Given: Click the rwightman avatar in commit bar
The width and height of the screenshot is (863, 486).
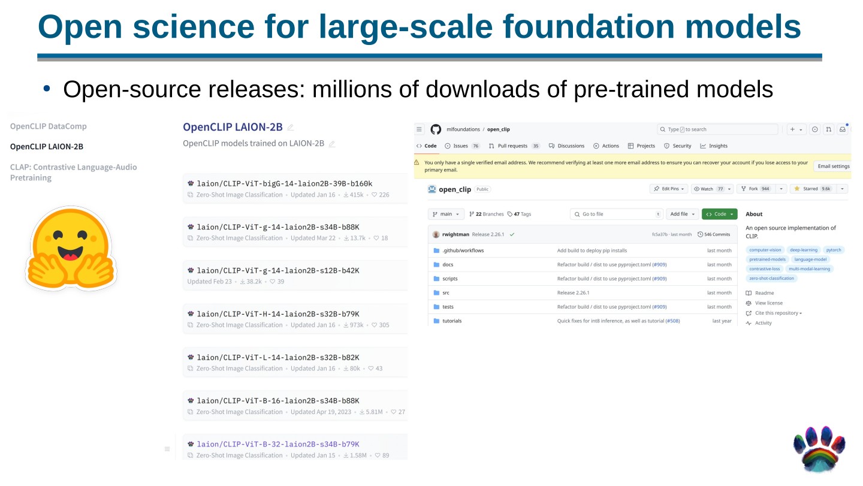Looking at the screenshot, I should (x=436, y=234).
